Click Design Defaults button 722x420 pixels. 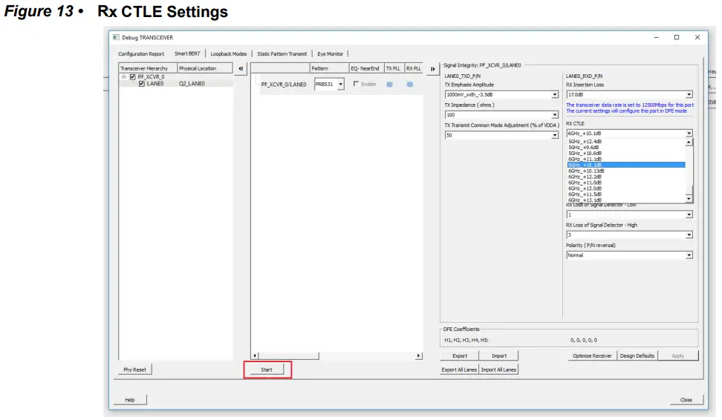[x=637, y=355]
